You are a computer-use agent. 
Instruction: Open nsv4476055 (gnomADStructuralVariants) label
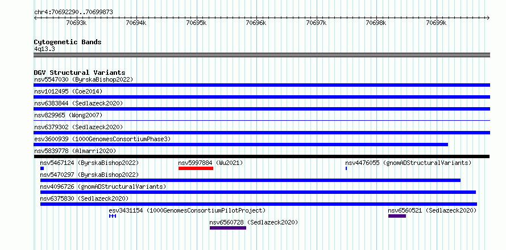point(408,163)
